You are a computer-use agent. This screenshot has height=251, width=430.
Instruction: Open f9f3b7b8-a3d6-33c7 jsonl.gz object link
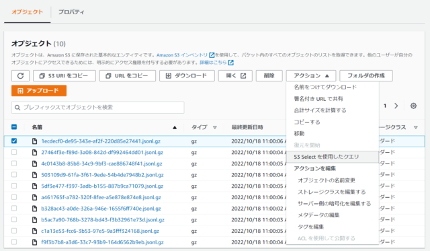click(102, 242)
